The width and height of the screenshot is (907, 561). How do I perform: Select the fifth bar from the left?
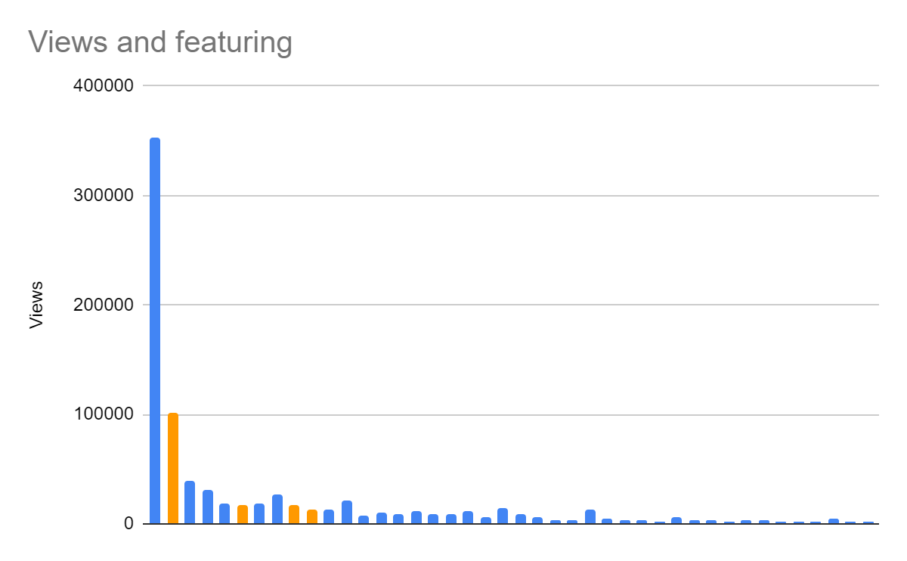[224, 513]
